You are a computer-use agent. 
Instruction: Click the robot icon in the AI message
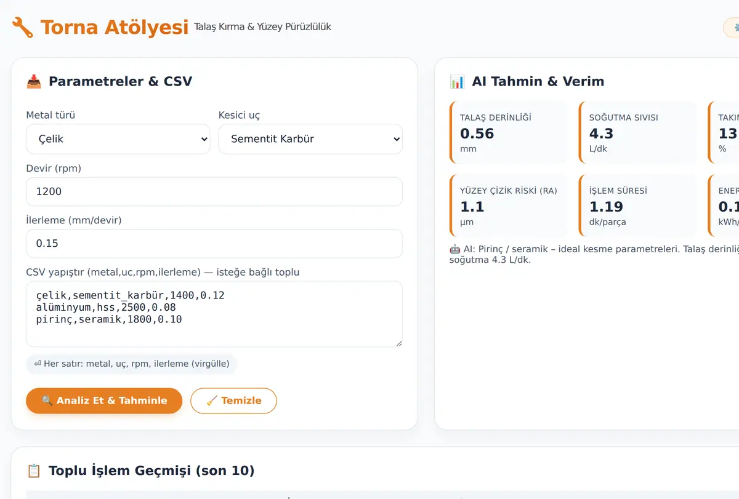click(x=455, y=249)
